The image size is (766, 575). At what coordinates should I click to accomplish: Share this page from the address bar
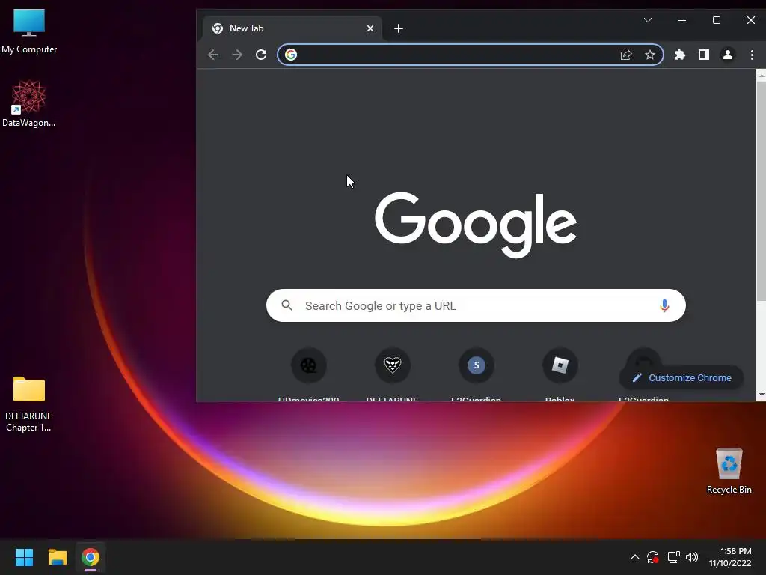pyautogui.click(x=626, y=55)
